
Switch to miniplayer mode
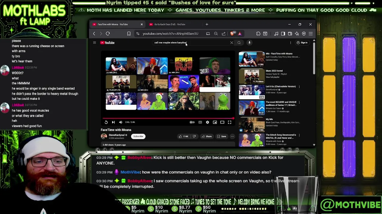[215, 122]
